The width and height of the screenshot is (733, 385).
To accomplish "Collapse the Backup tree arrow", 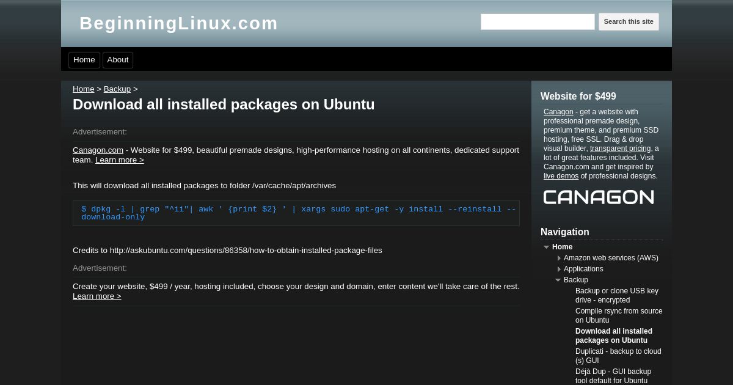I will click(x=558, y=280).
